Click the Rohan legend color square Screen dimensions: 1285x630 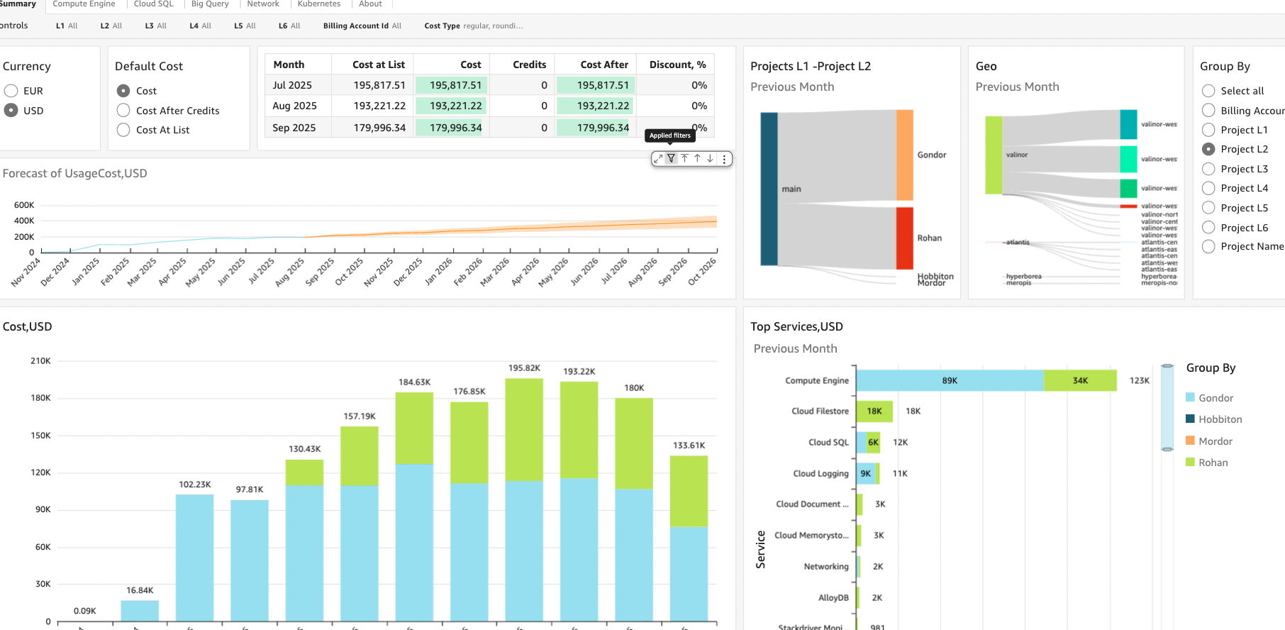[x=1191, y=463]
